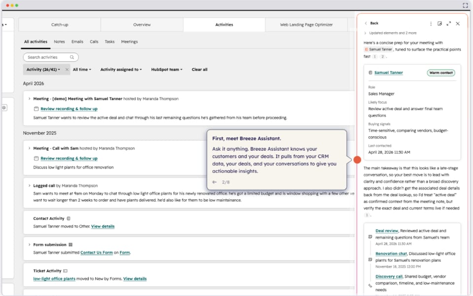Select the Activities tab
473x296 pixels.
224,25
